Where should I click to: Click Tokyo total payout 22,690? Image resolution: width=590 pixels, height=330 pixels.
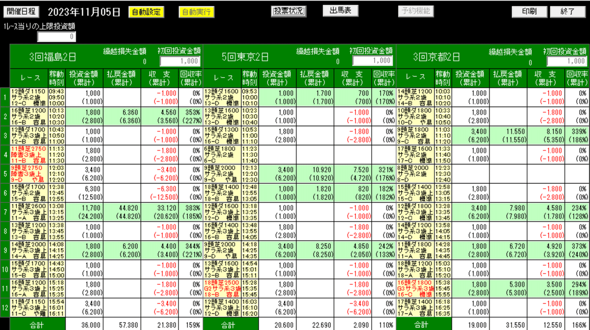(314, 325)
